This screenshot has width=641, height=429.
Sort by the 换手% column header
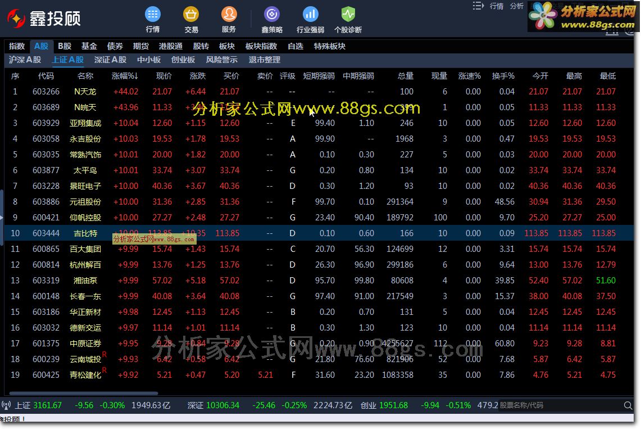pyautogui.click(x=503, y=76)
